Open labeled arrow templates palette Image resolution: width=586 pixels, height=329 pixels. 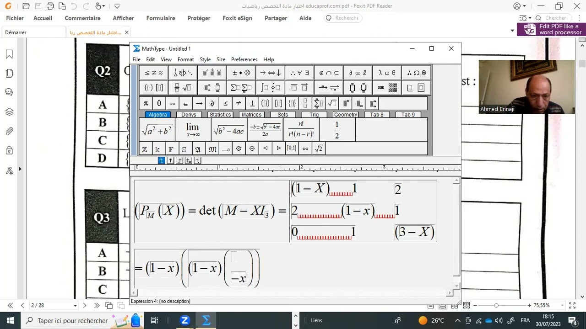(x=329, y=88)
